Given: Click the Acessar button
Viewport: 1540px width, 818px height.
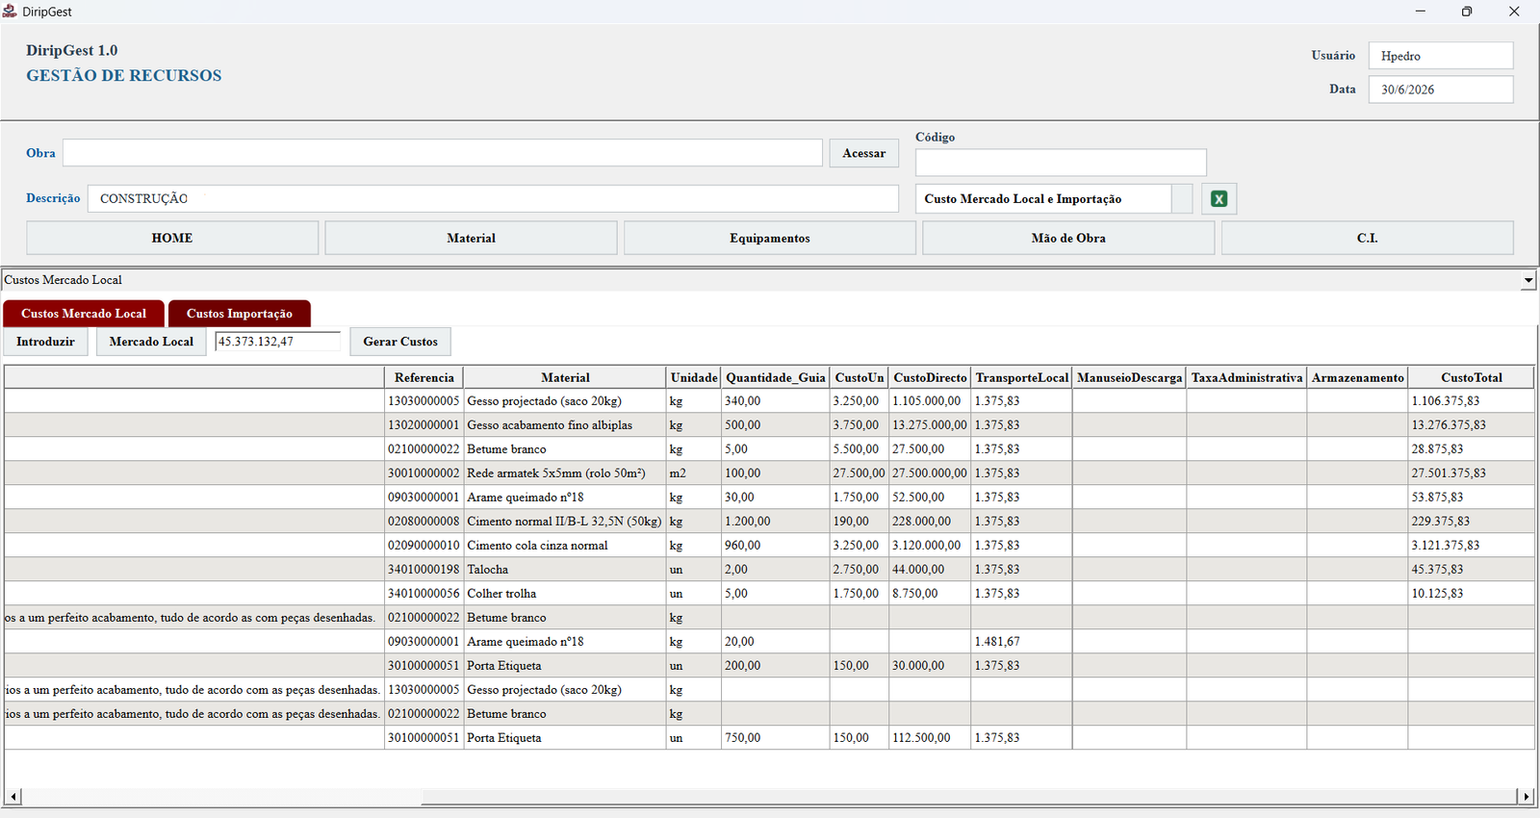Looking at the screenshot, I should (863, 153).
